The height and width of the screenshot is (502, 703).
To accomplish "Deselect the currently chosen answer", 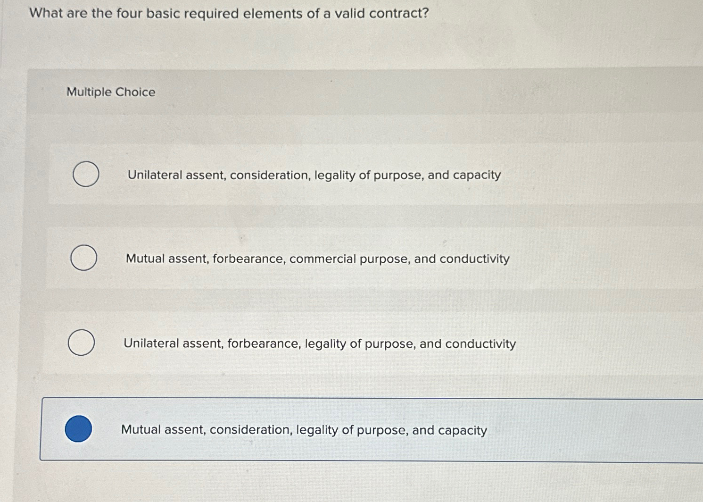I will pyautogui.click(x=78, y=429).
